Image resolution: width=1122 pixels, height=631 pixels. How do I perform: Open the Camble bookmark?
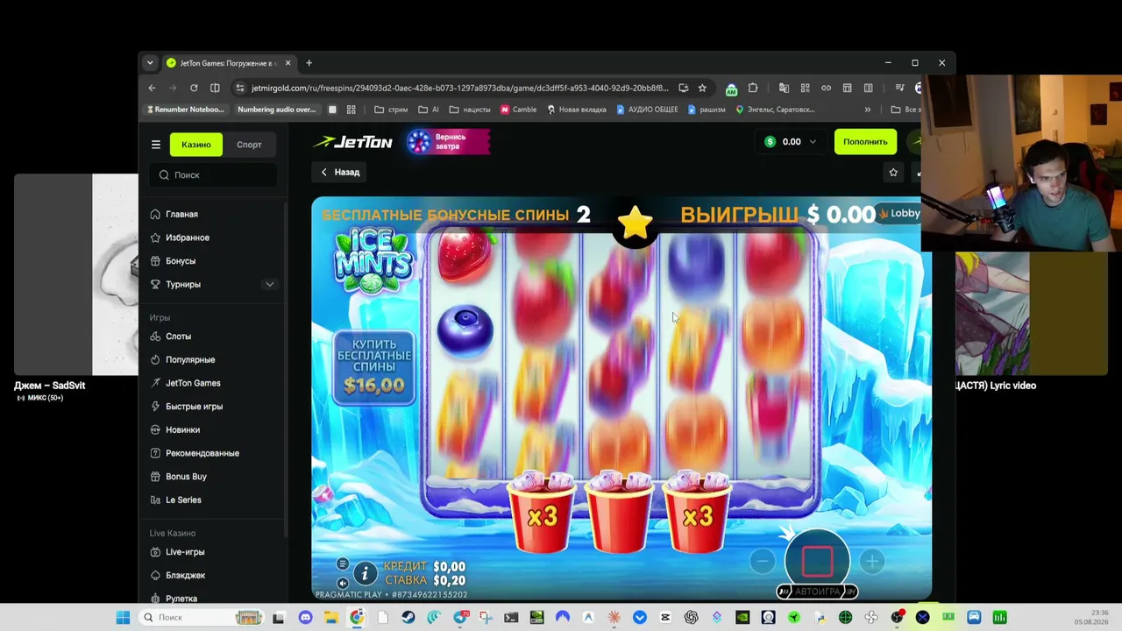[518, 110]
